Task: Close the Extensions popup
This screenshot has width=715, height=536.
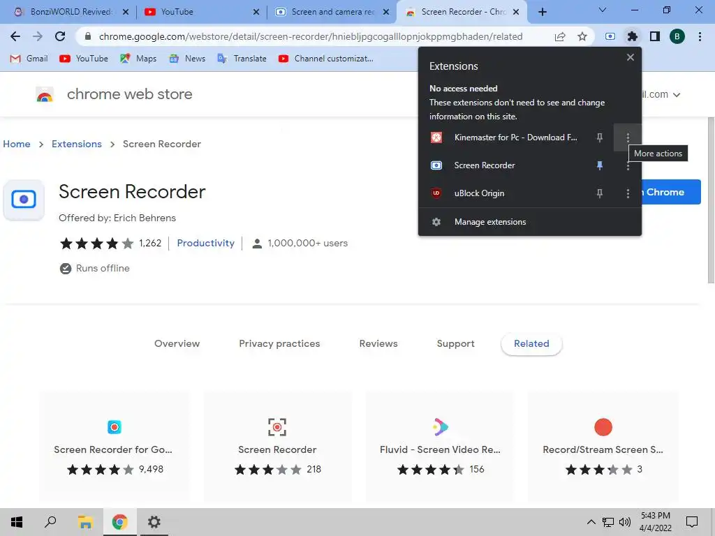Action: [631, 57]
